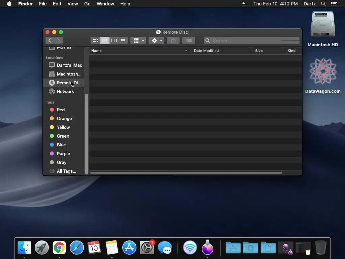Open the Applications folder in Dock

233,248
